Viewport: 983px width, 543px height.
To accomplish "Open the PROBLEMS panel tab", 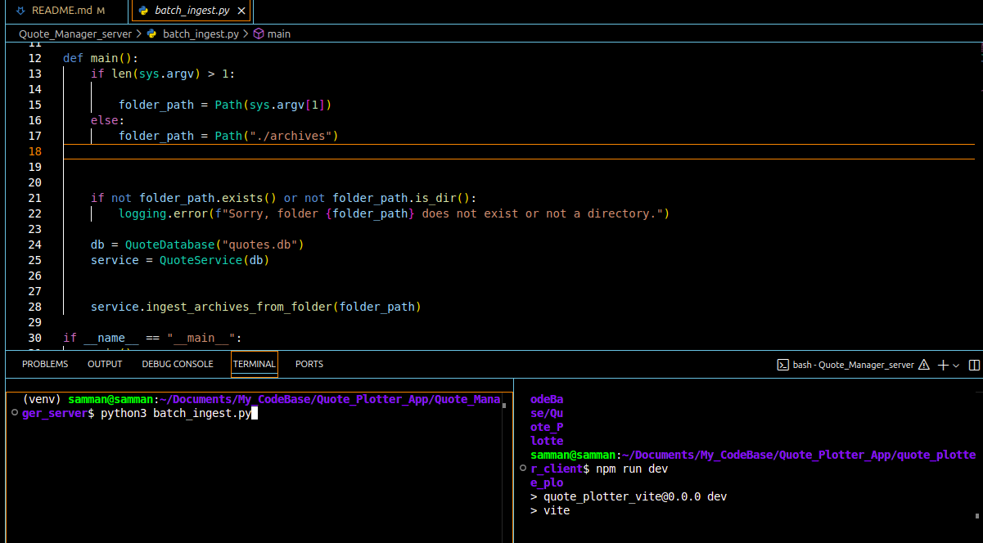I will click(x=45, y=364).
